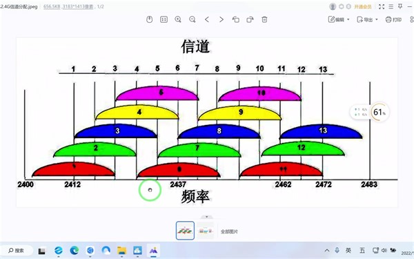Click the 打印 (Print) button
Image resolution: width=414 pixels, height=259 pixels.
[x=393, y=19]
